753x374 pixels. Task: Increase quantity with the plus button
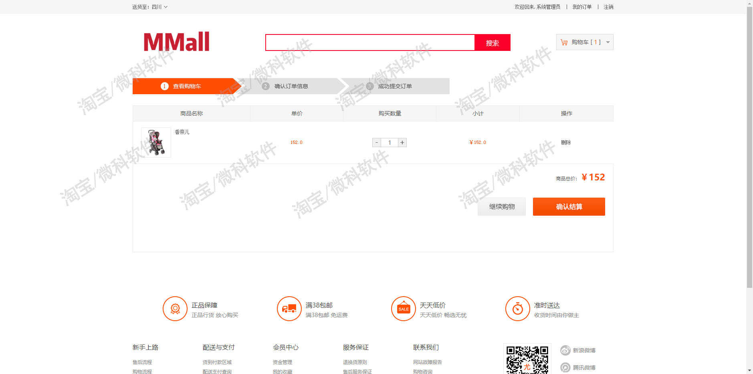(x=402, y=142)
